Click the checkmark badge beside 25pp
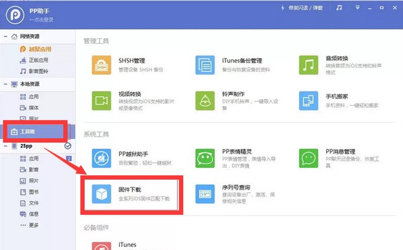Screen dimensions: 403x250 (67, 146)
